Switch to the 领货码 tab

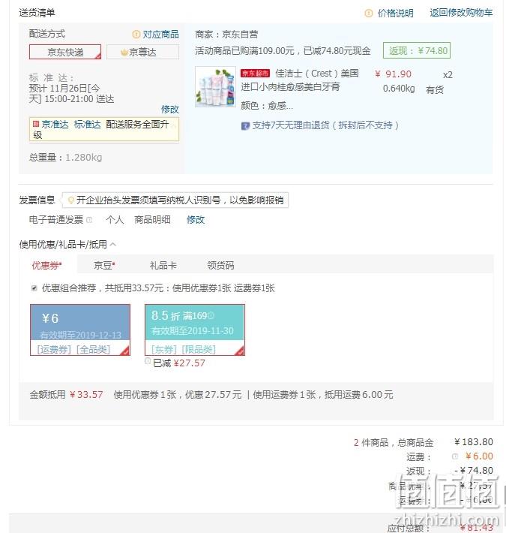pos(220,265)
